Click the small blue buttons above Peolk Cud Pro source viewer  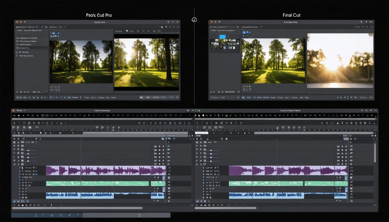coord(55,35)
